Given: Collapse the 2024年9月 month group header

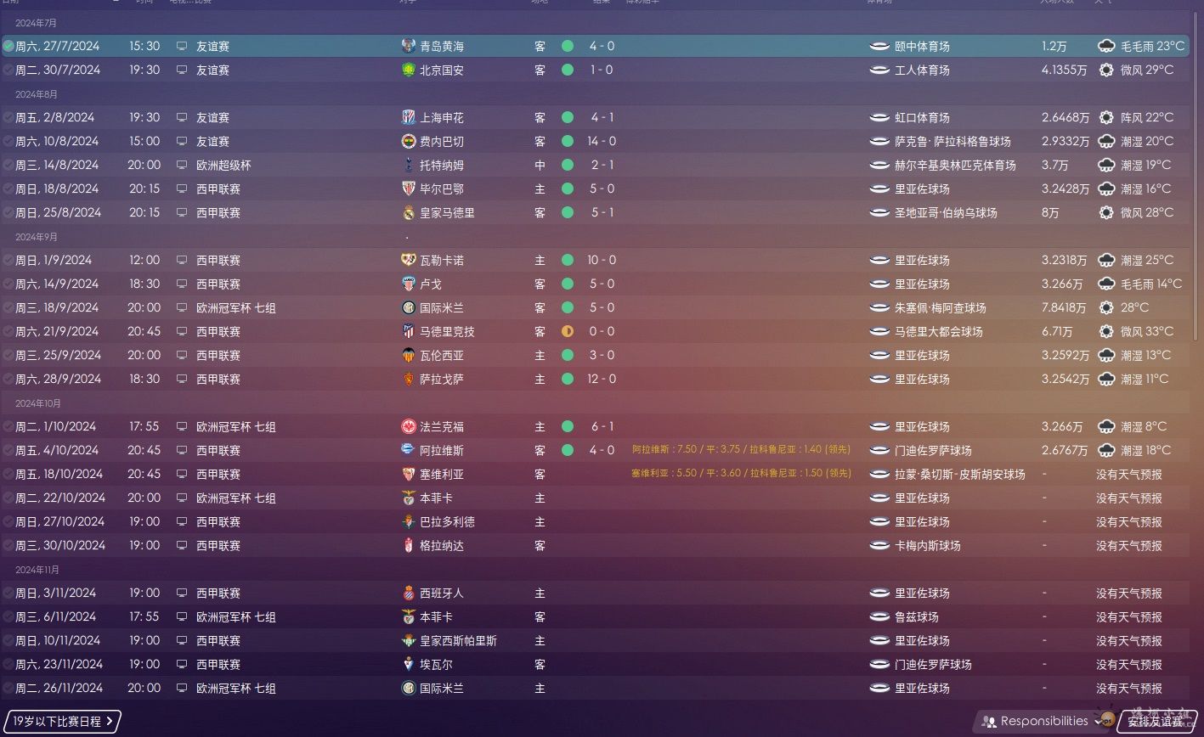Looking at the screenshot, I should 38,236.
